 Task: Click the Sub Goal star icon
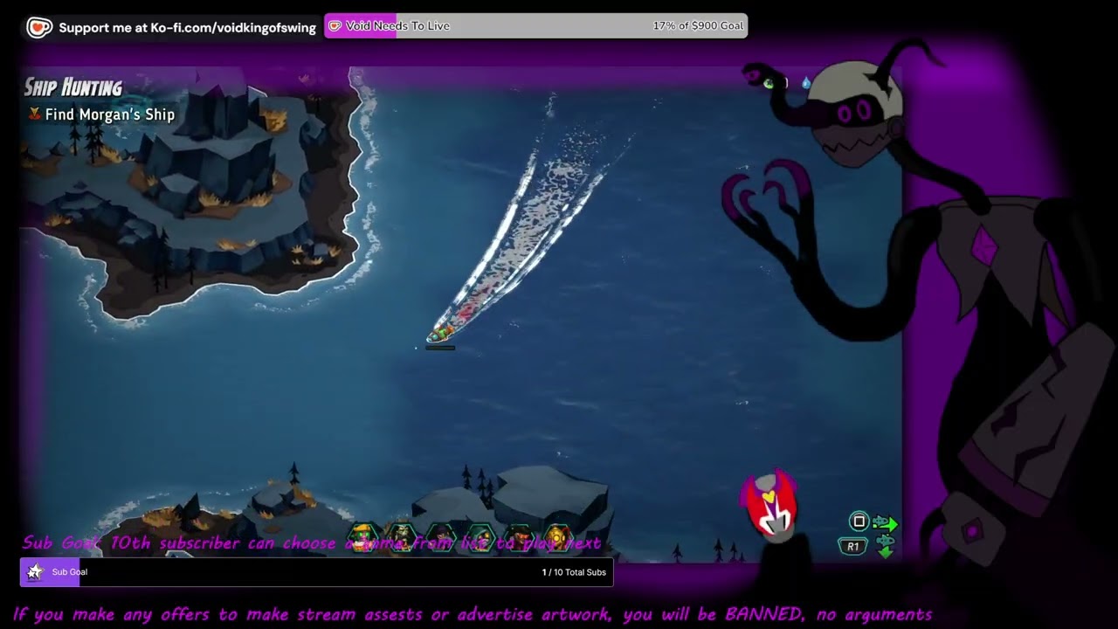(35, 572)
